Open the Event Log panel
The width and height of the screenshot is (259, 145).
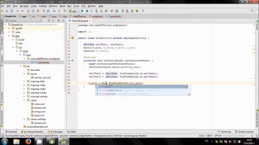pos(224,132)
